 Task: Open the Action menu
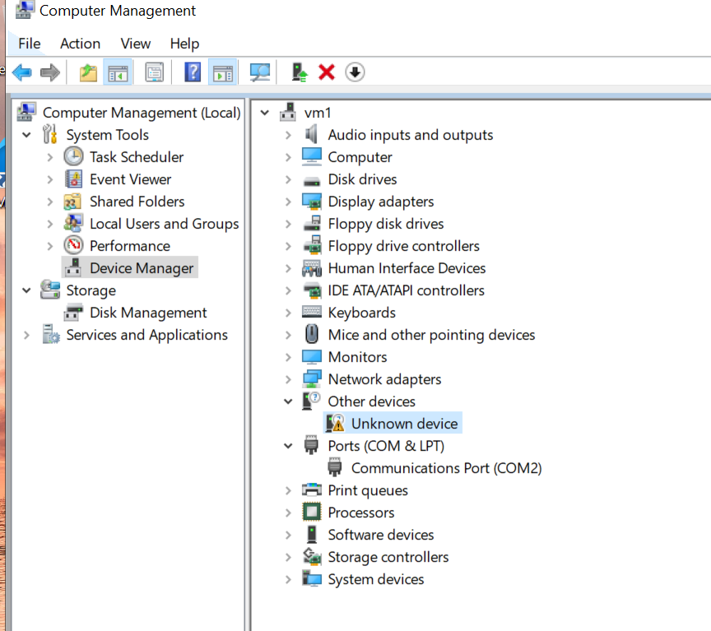click(81, 44)
